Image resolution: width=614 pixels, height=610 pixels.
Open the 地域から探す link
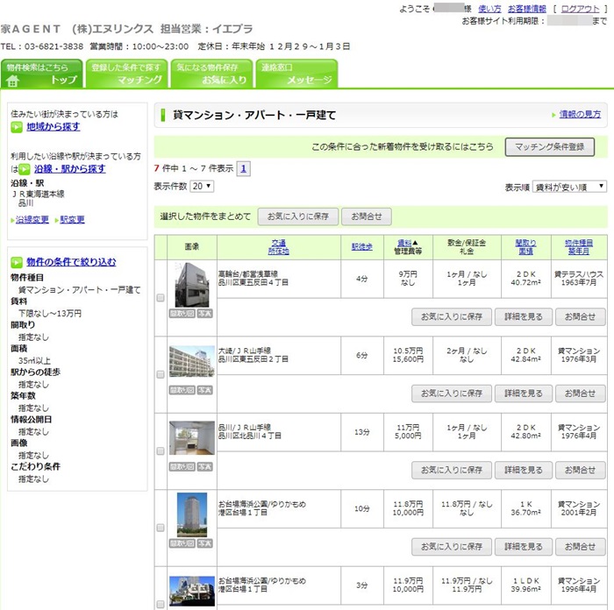coord(54,127)
